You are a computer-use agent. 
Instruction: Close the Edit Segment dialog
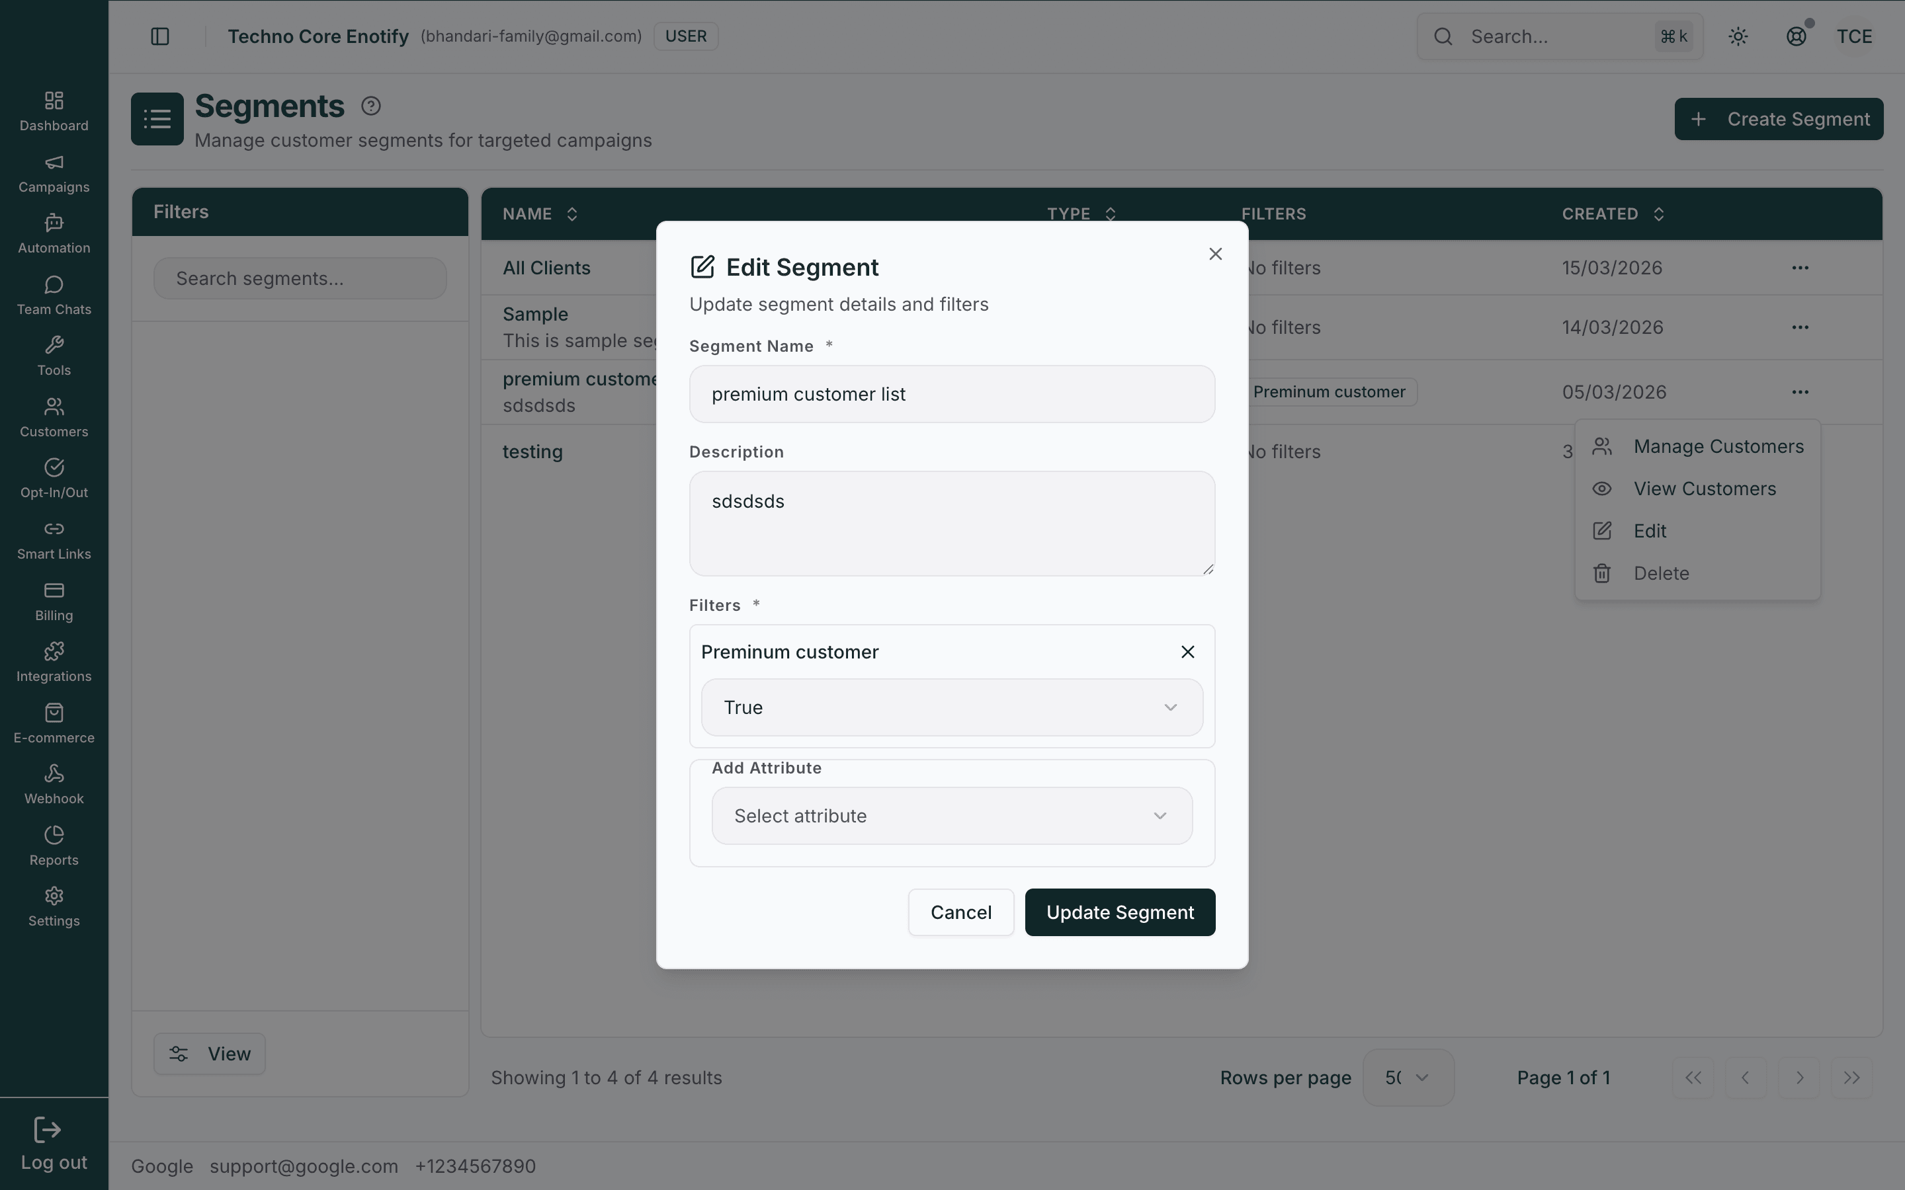point(1215,253)
